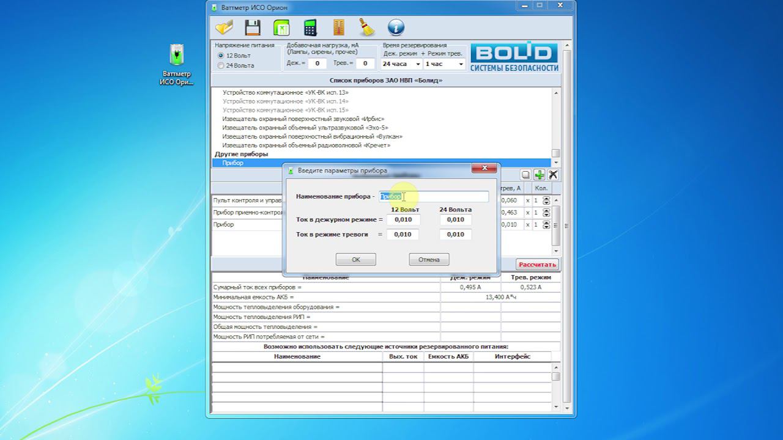The width and height of the screenshot is (783, 440).
Task: Click the 24 Вольта alarm current field
Action: [x=456, y=235]
